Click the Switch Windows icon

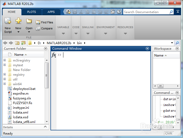(x=112, y=12)
